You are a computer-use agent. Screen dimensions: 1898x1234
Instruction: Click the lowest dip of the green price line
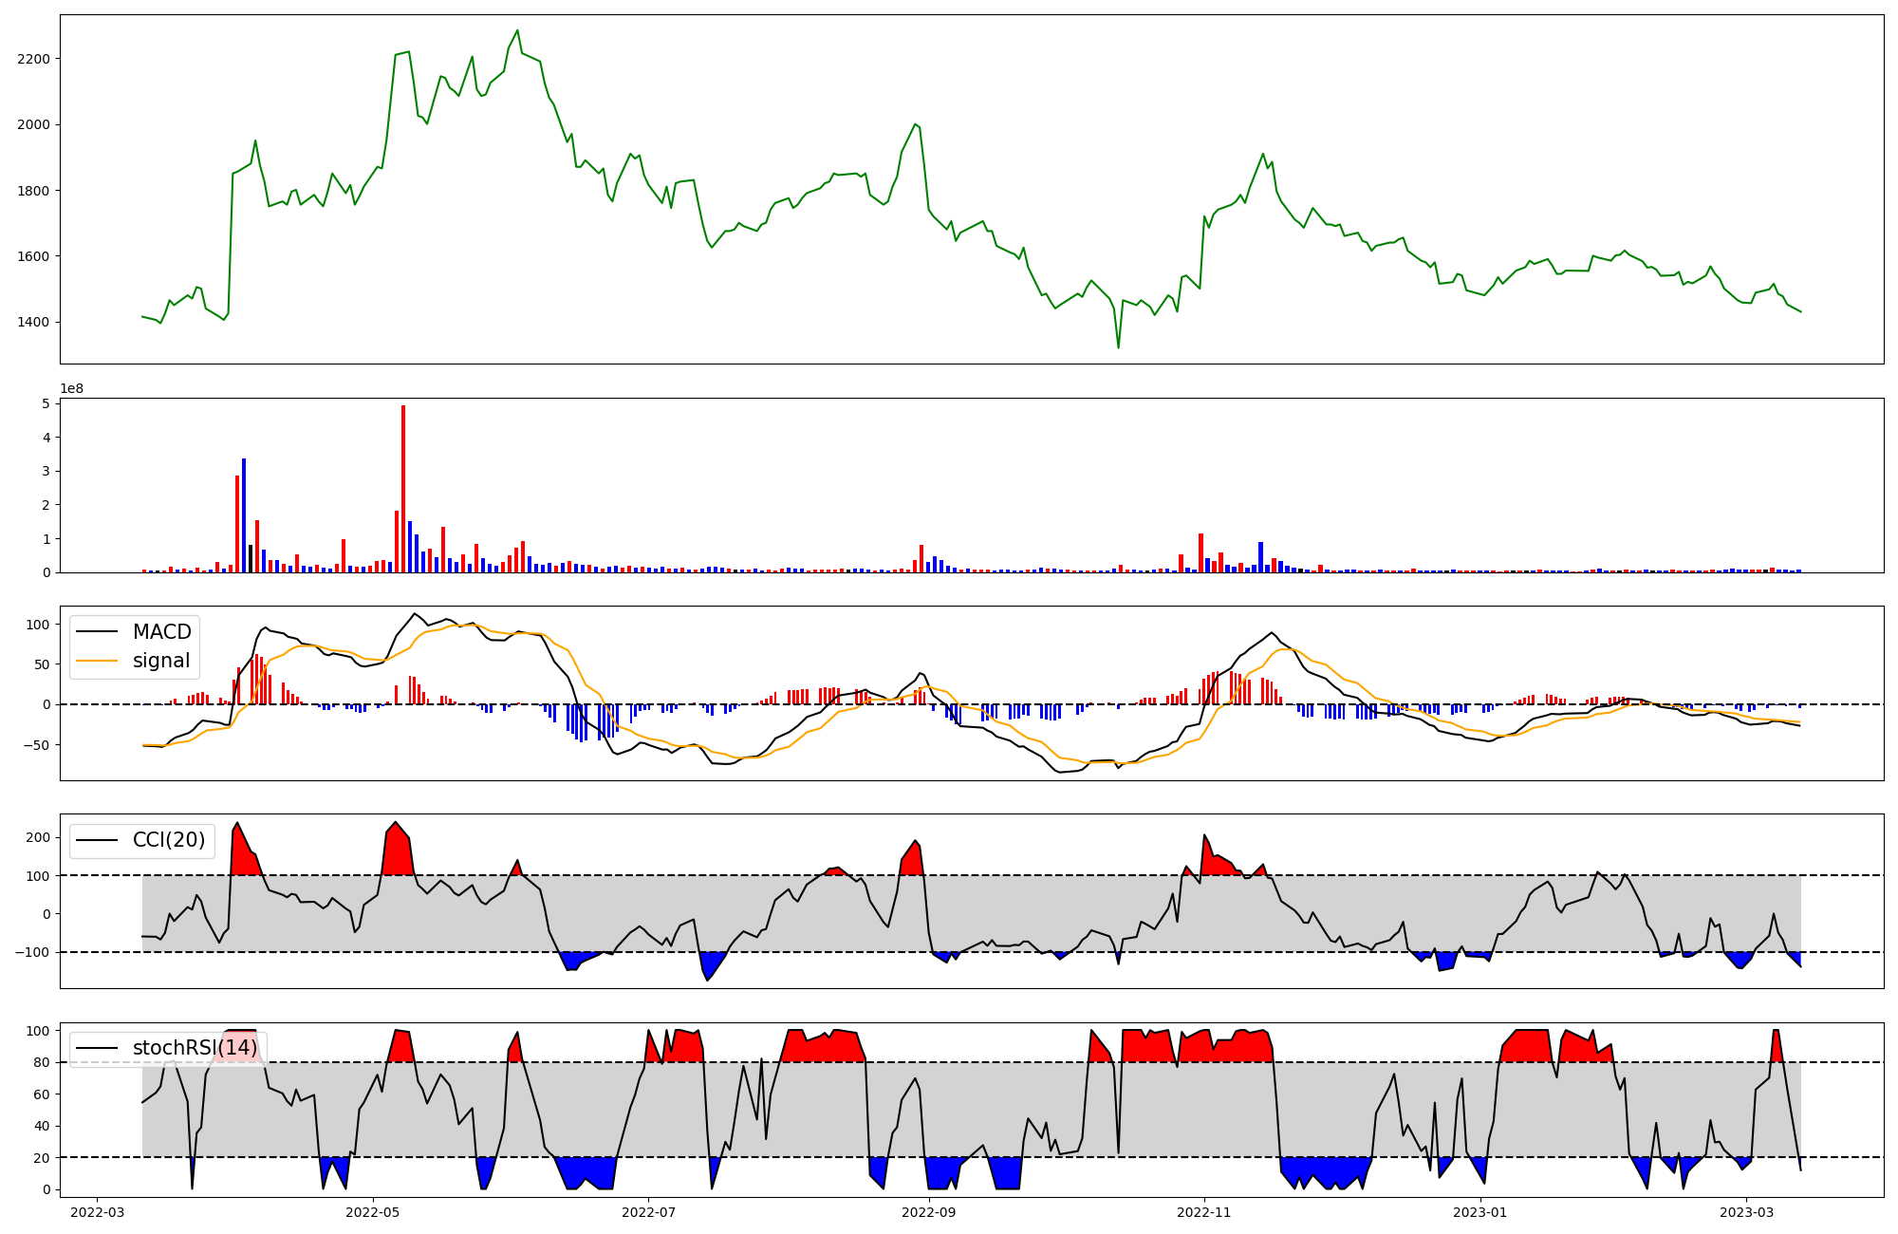(1118, 347)
